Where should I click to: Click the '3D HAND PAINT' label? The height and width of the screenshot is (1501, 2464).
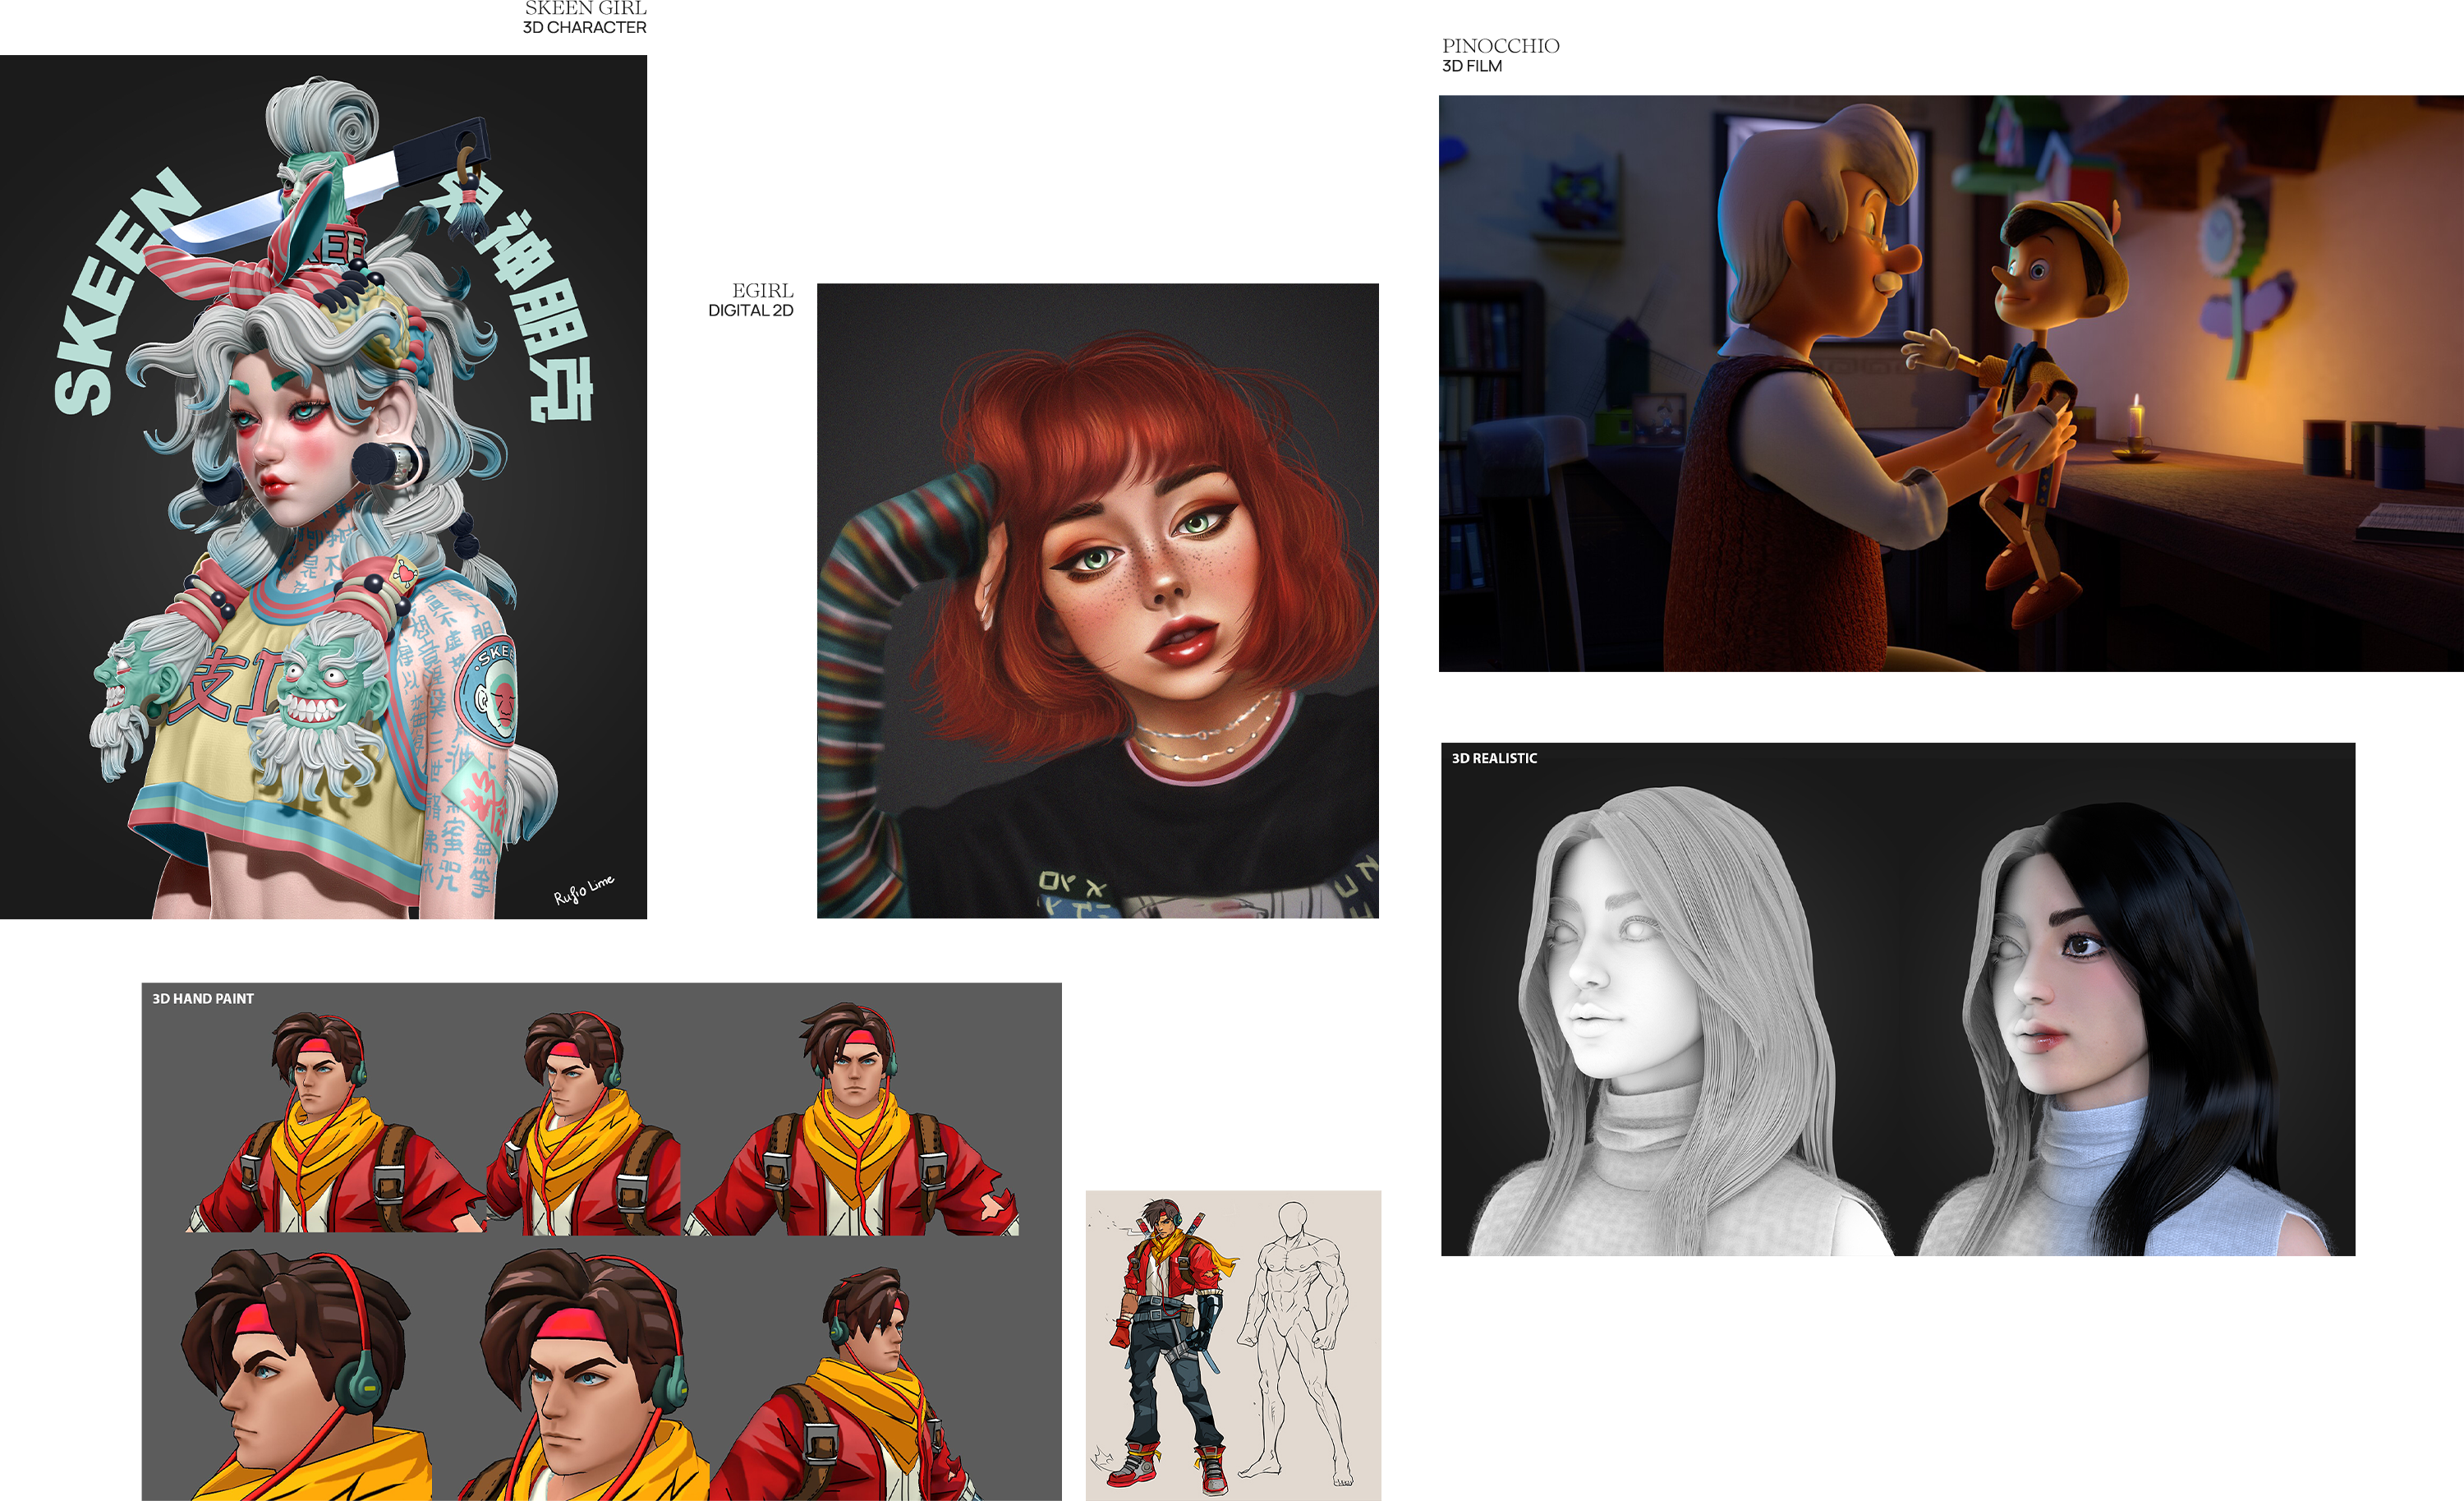click(x=203, y=999)
